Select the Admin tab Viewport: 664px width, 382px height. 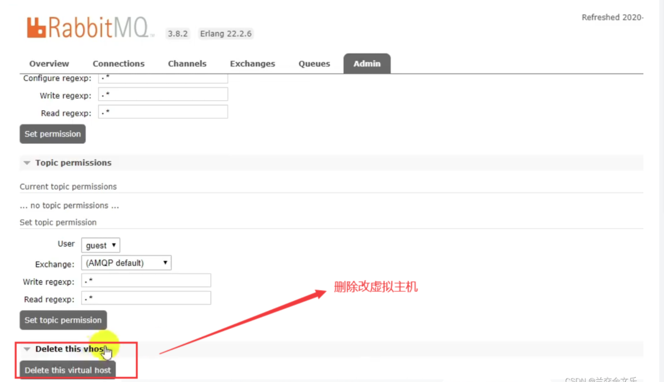click(x=367, y=63)
